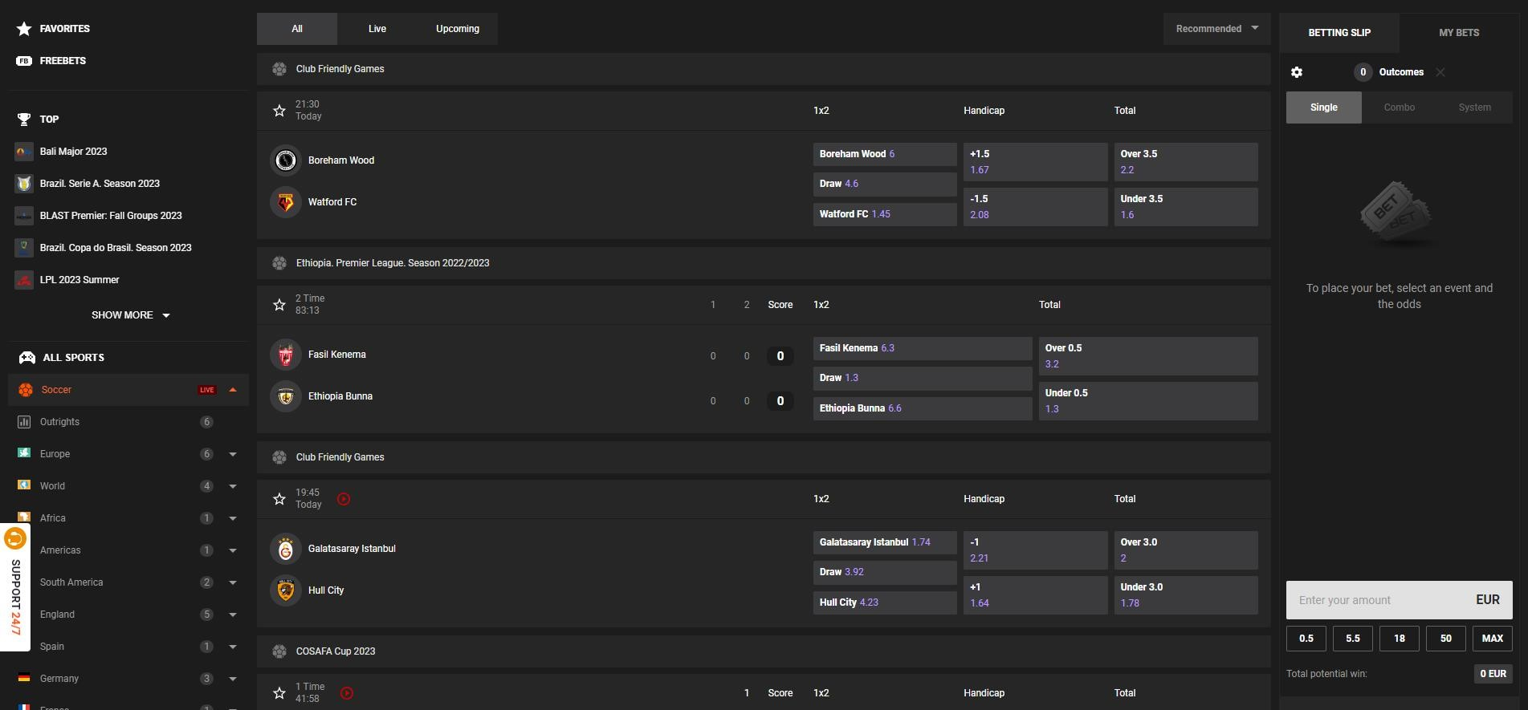Image resolution: width=1528 pixels, height=710 pixels.
Task: Bet on Watford FC win 1.45
Action: coord(885,214)
